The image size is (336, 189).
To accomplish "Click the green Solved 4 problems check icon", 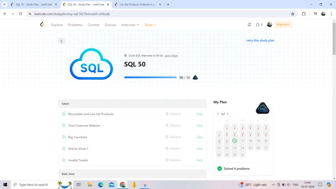I will 219,169.
